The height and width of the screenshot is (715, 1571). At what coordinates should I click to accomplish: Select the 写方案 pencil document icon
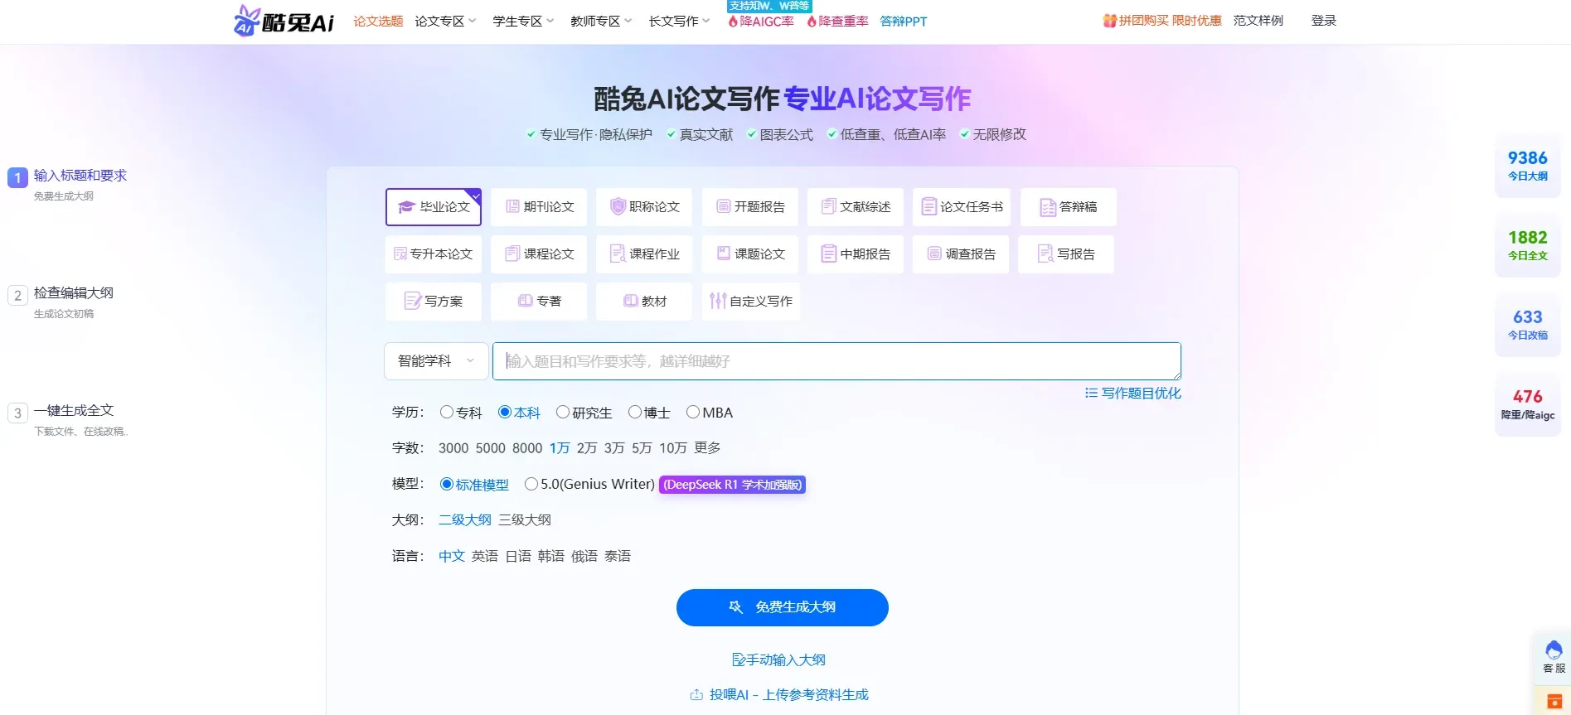click(412, 302)
